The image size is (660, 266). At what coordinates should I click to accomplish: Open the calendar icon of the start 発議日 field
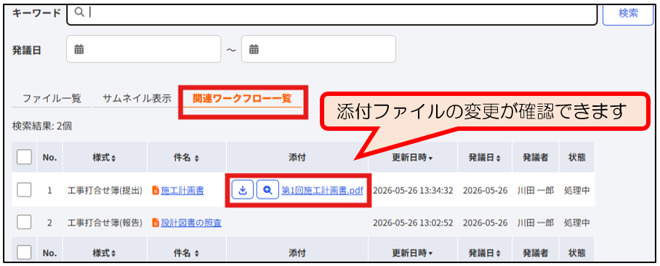pos(79,49)
